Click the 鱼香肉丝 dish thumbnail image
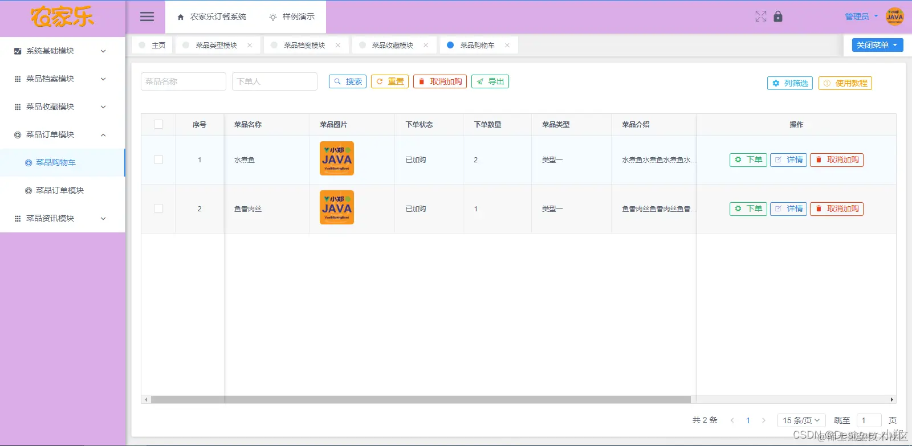 [x=337, y=207]
